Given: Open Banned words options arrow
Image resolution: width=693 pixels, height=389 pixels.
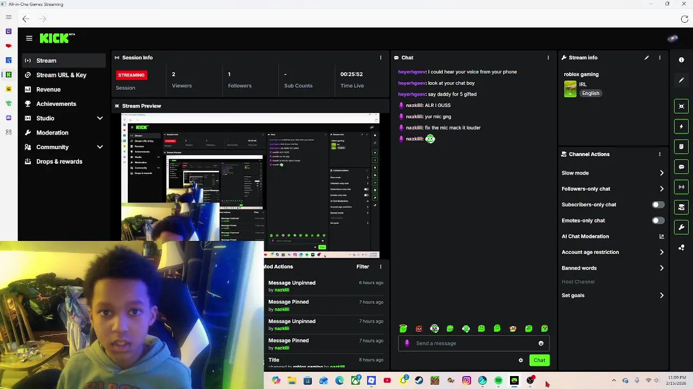Looking at the screenshot, I should click(x=662, y=268).
